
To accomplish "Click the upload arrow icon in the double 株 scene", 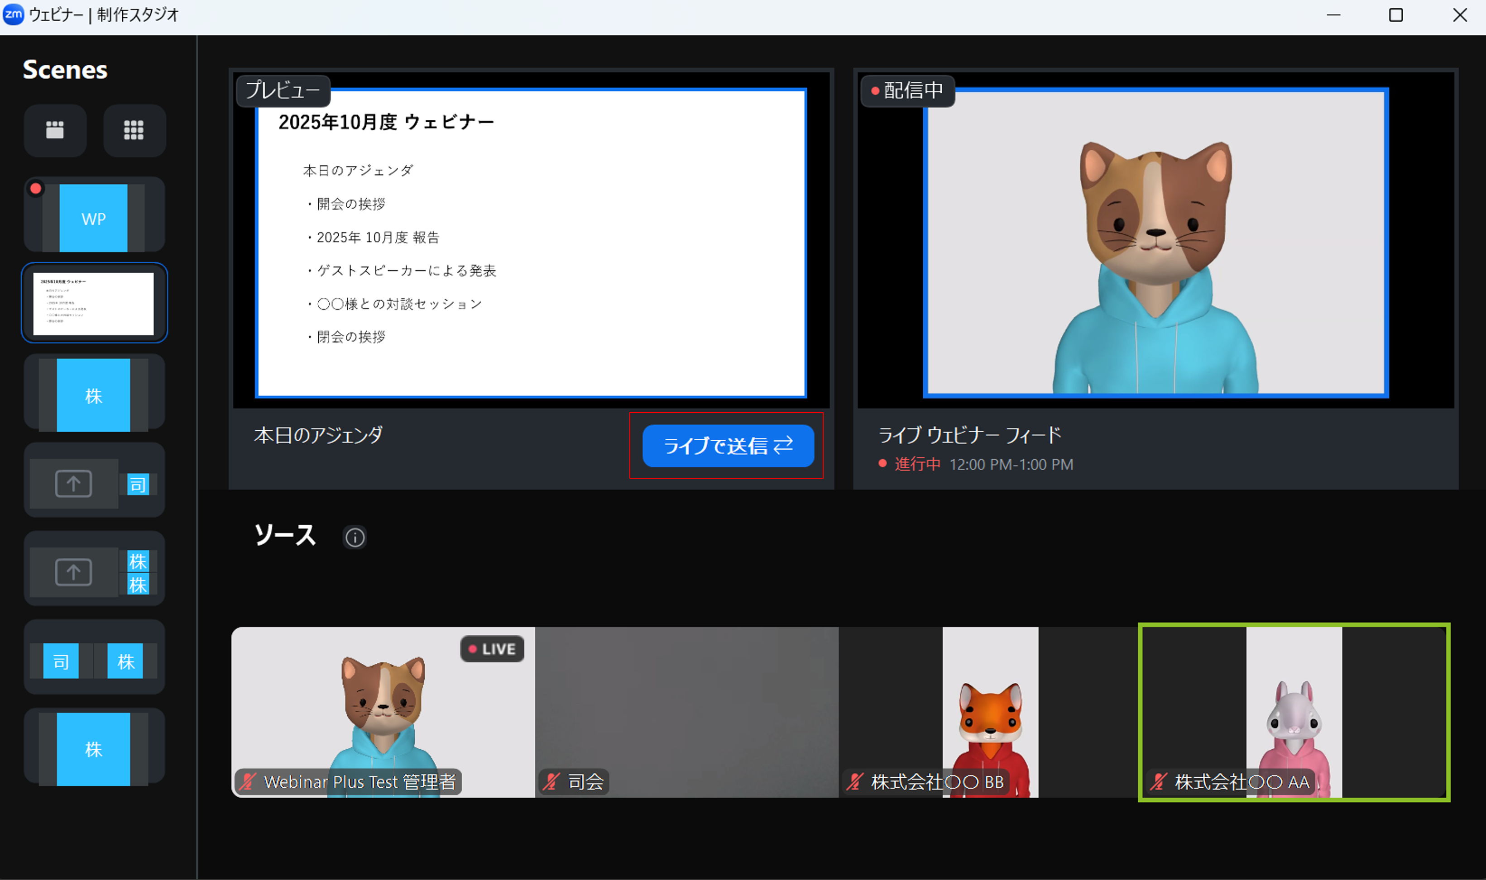I will [x=74, y=571].
